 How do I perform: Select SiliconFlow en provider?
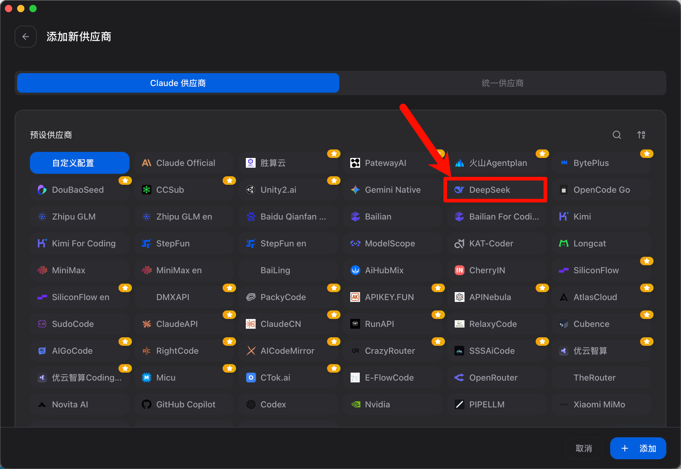(79, 297)
